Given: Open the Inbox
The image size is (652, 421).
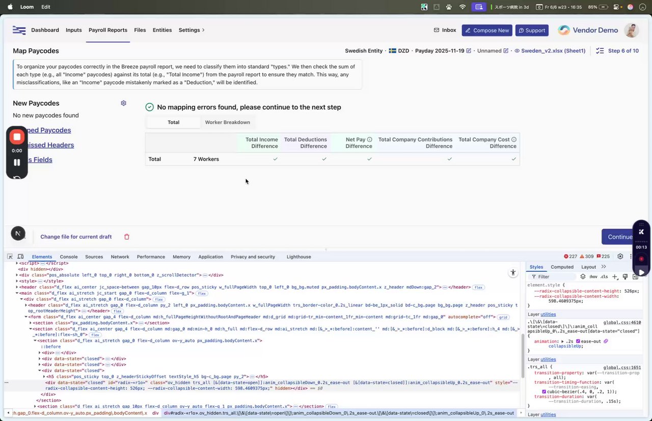Looking at the screenshot, I should (x=445, y=30).
